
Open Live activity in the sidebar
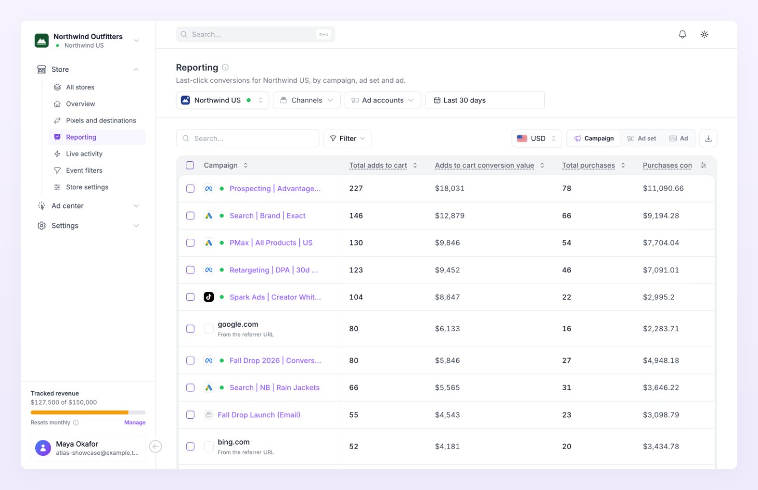tap(97, 154)
